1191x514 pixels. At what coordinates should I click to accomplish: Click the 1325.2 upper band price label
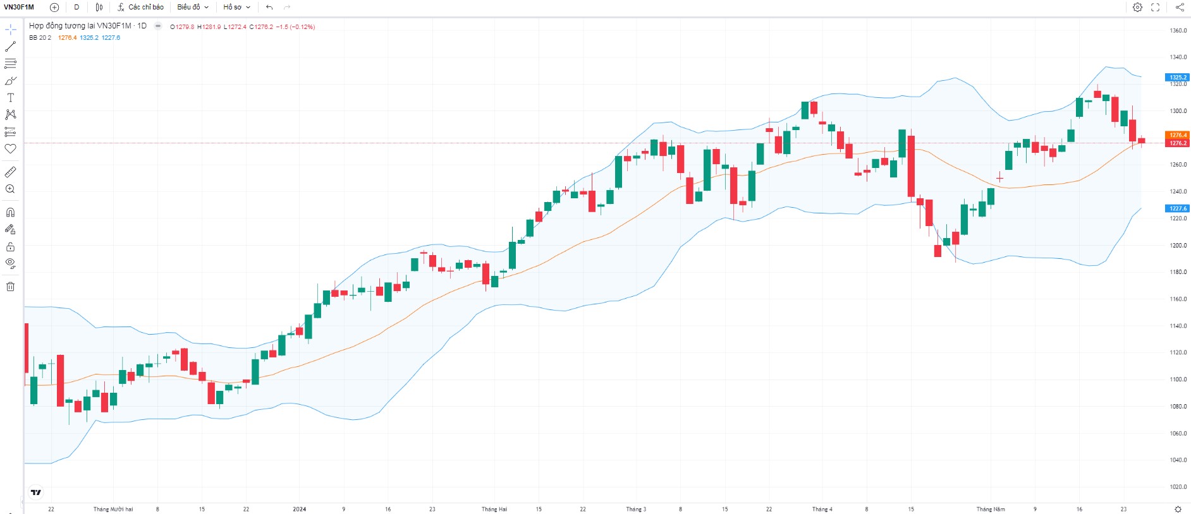coord(1177,77)
